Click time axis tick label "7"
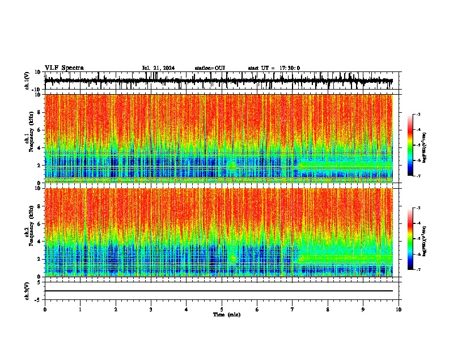449x347 pixels. [293, 310]
